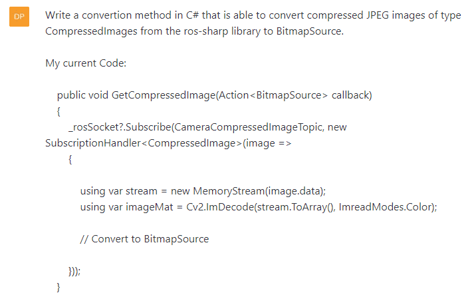
Task: Click 'MemoryStream(image.data);' text
Action: click(259, 191)
